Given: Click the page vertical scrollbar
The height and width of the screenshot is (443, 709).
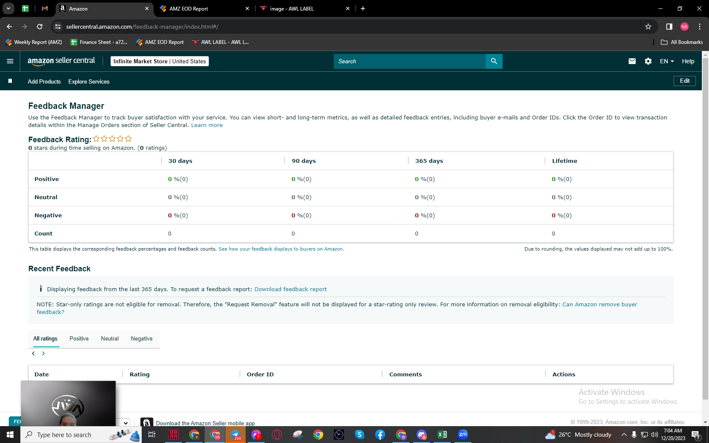Looking at the screenshot, I should [x=705, y=228].
